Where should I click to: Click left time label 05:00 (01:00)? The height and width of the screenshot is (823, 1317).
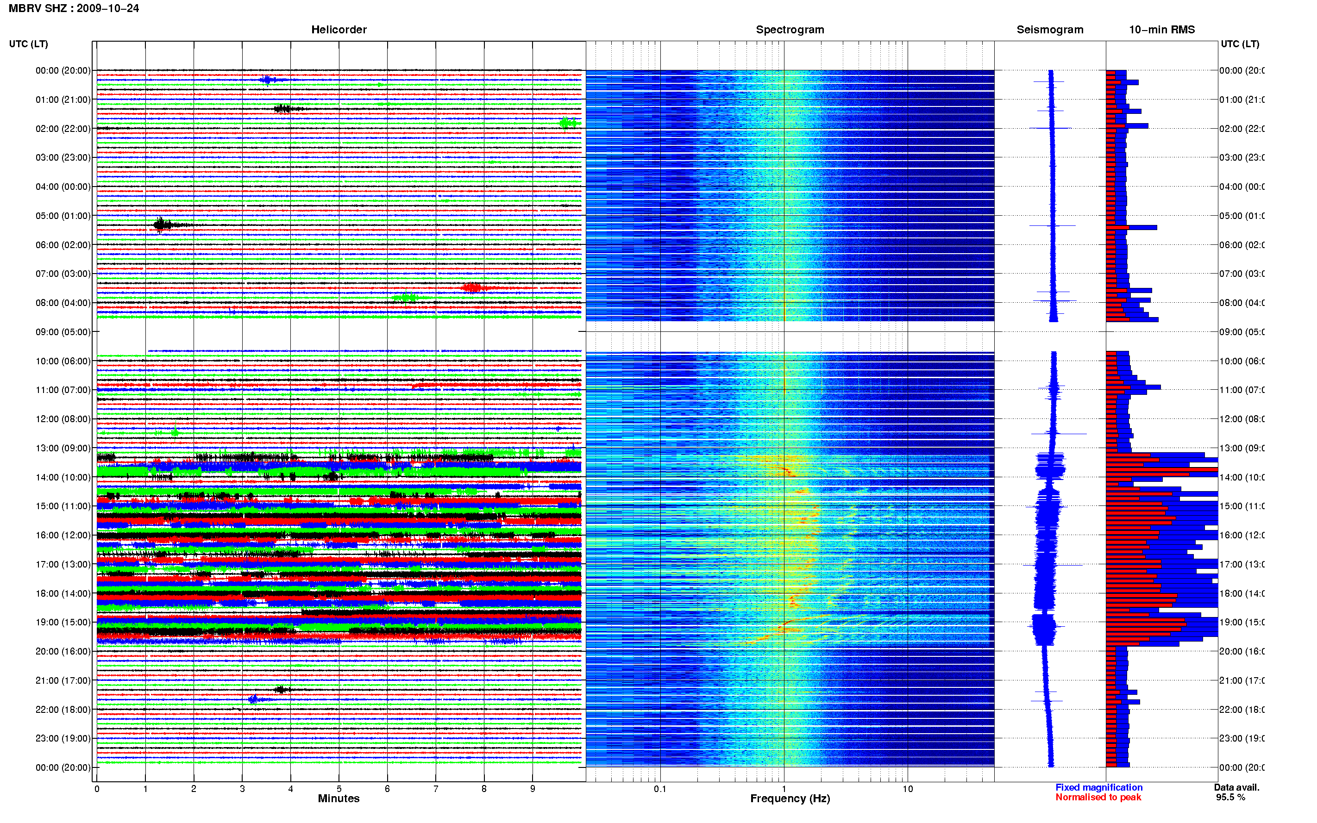[x=63, y=216]
